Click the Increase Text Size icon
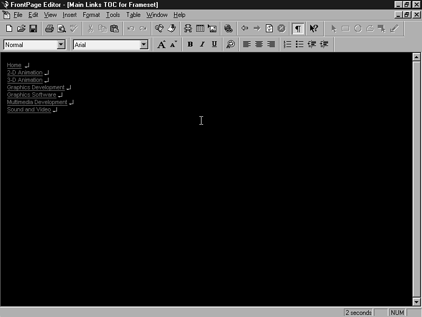Viewport: 422px width, 317px height. [161, 44]
